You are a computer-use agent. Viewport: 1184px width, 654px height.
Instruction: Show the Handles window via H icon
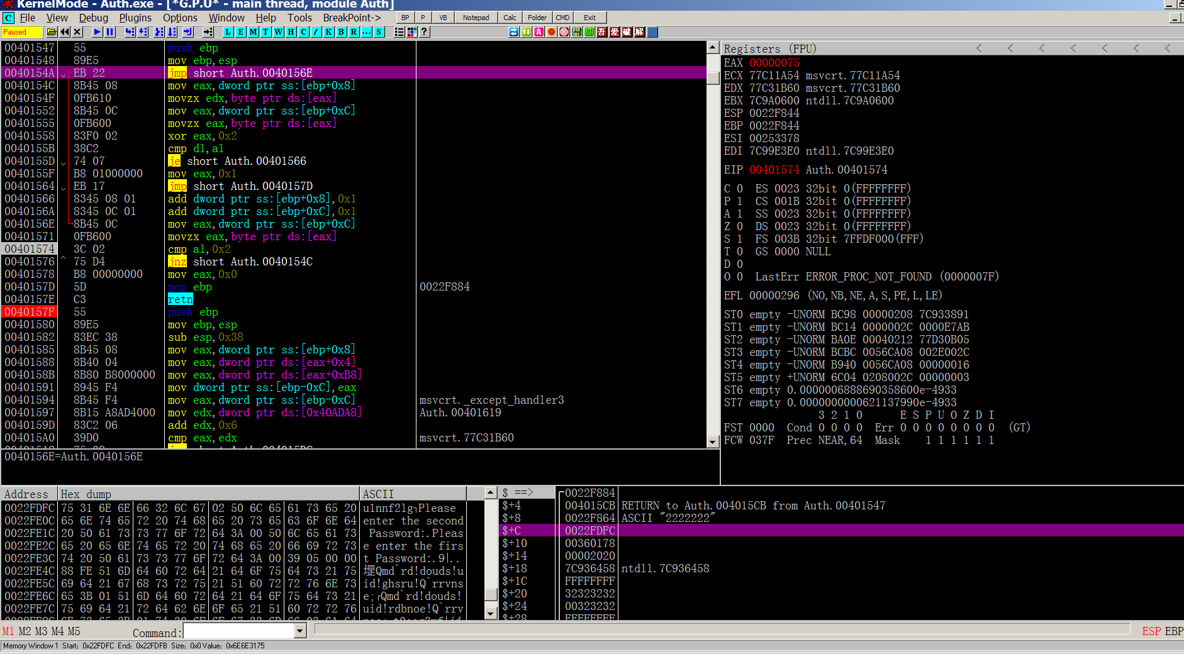(291, 32)
